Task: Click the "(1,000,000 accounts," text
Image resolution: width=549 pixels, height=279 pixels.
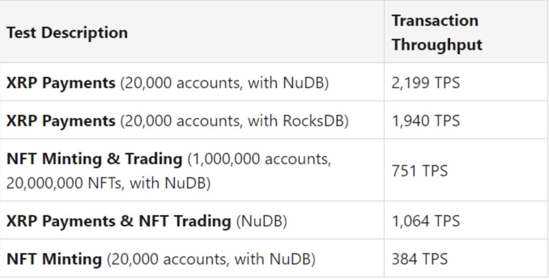Action: click(259, 159)
